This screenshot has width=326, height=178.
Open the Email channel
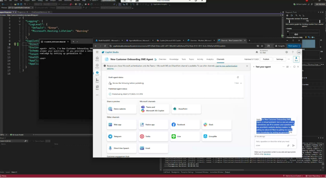pos(153,148)
